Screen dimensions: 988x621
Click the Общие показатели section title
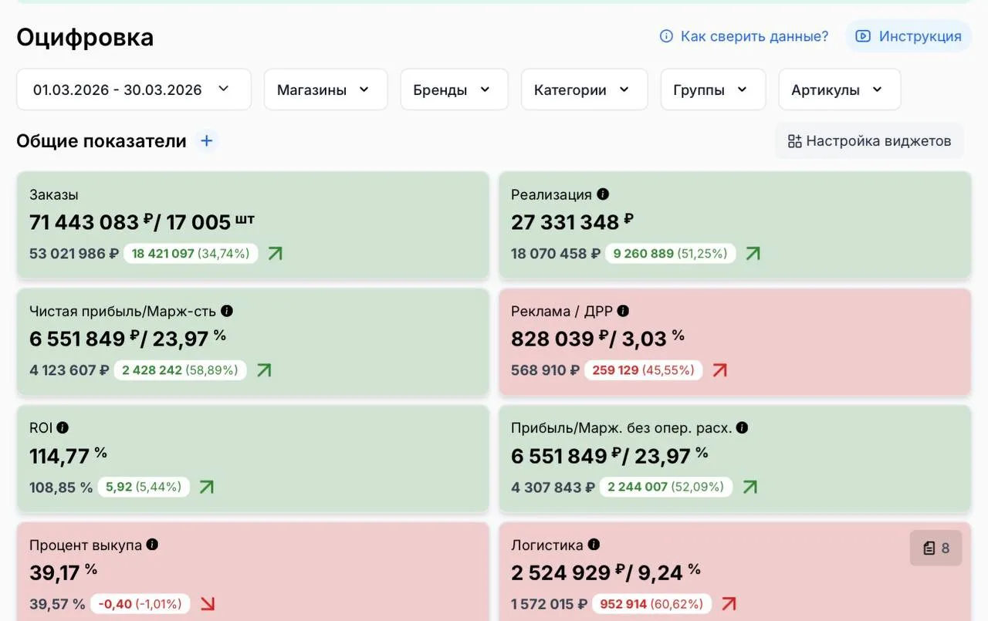[101, 141]
